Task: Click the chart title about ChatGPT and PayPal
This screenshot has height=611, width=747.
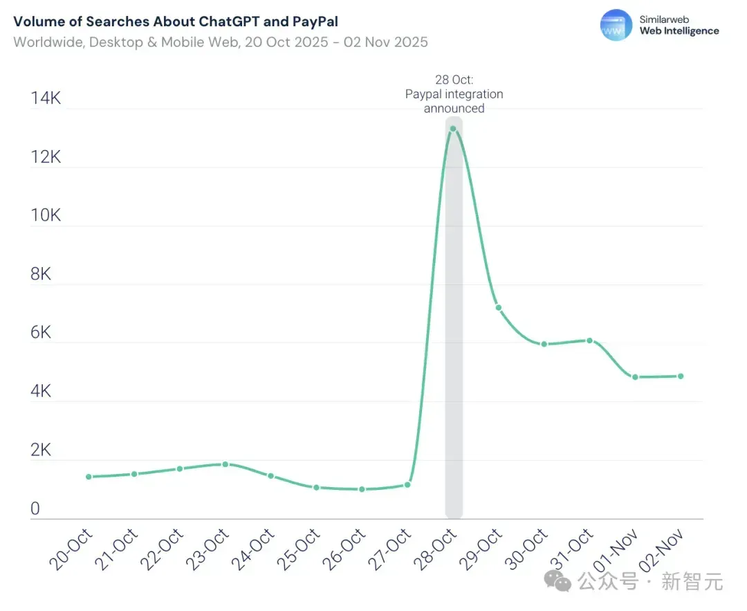Action: 176,21
